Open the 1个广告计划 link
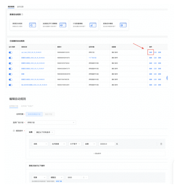This screenshot has width=177, height=186. 92,58
